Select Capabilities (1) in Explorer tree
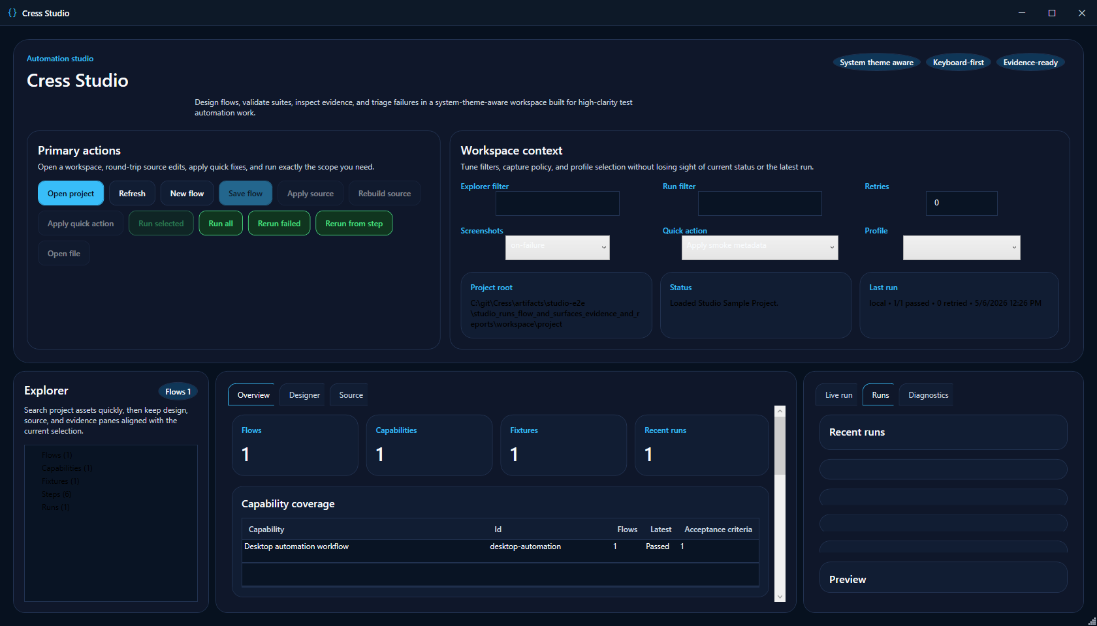The width and height of the screenshot is (1097, 626). [67, 468]
